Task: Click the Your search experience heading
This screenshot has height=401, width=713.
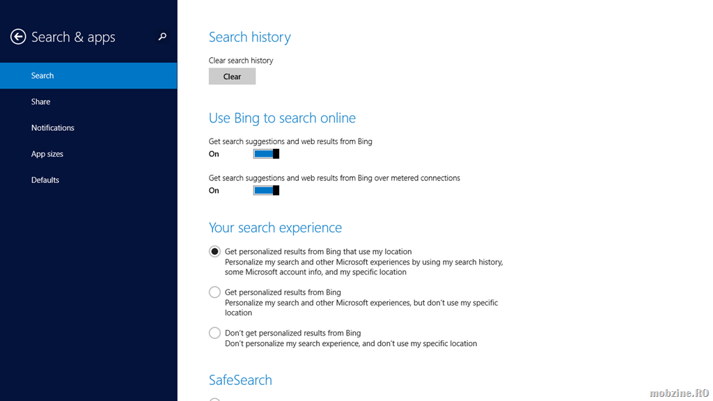Action: [x=275, y=228]
